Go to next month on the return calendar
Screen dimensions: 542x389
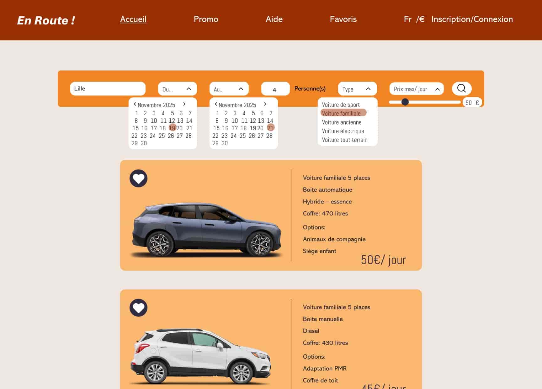click(x=265, y=104)
